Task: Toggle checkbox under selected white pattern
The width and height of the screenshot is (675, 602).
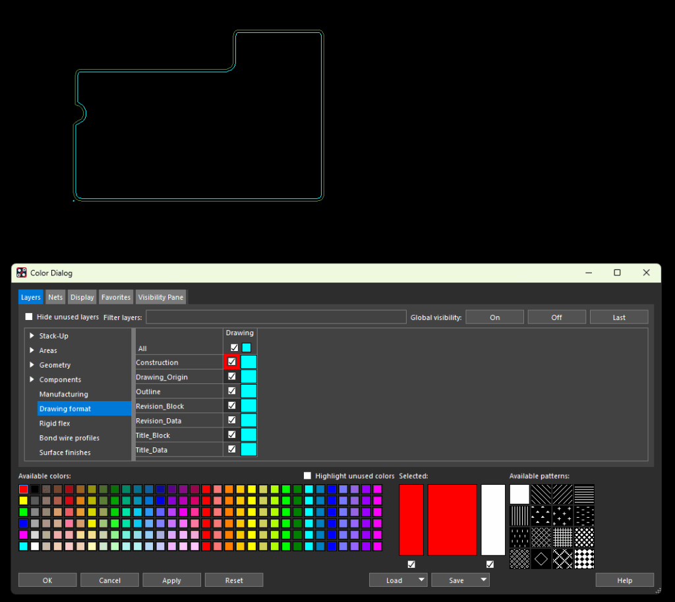Action: (x=490, y=564)
